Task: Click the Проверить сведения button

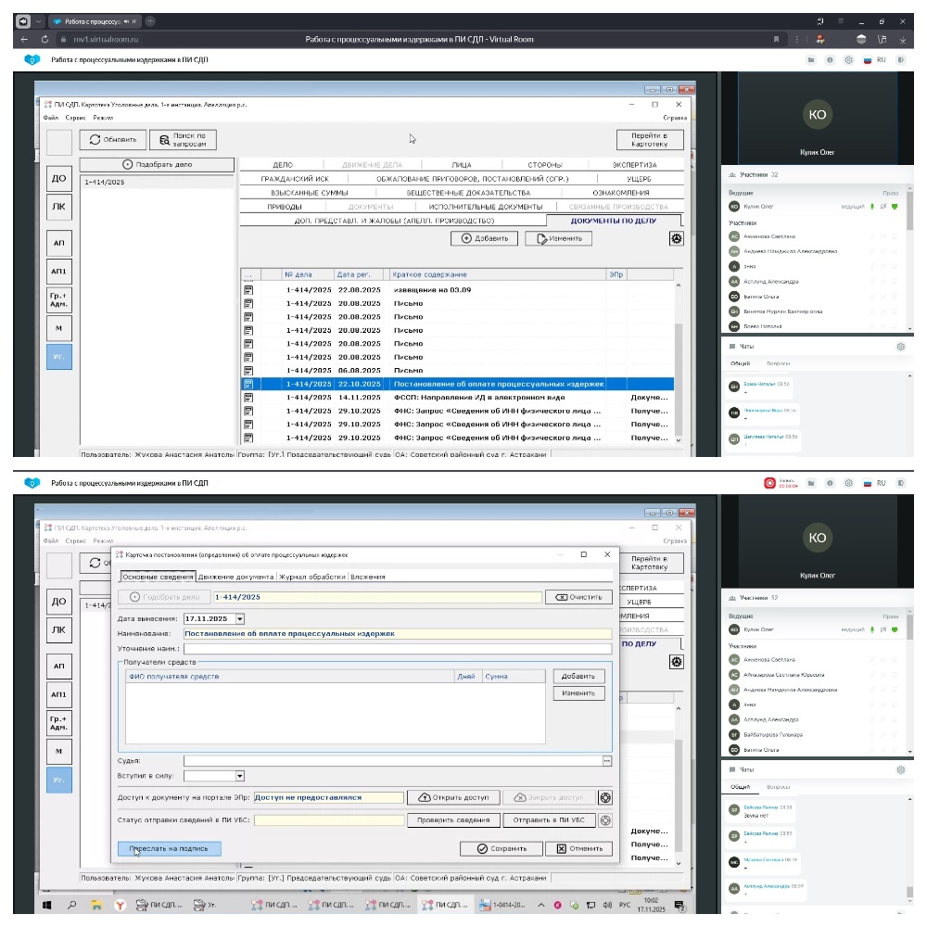Action: click(x=453, y=820)
